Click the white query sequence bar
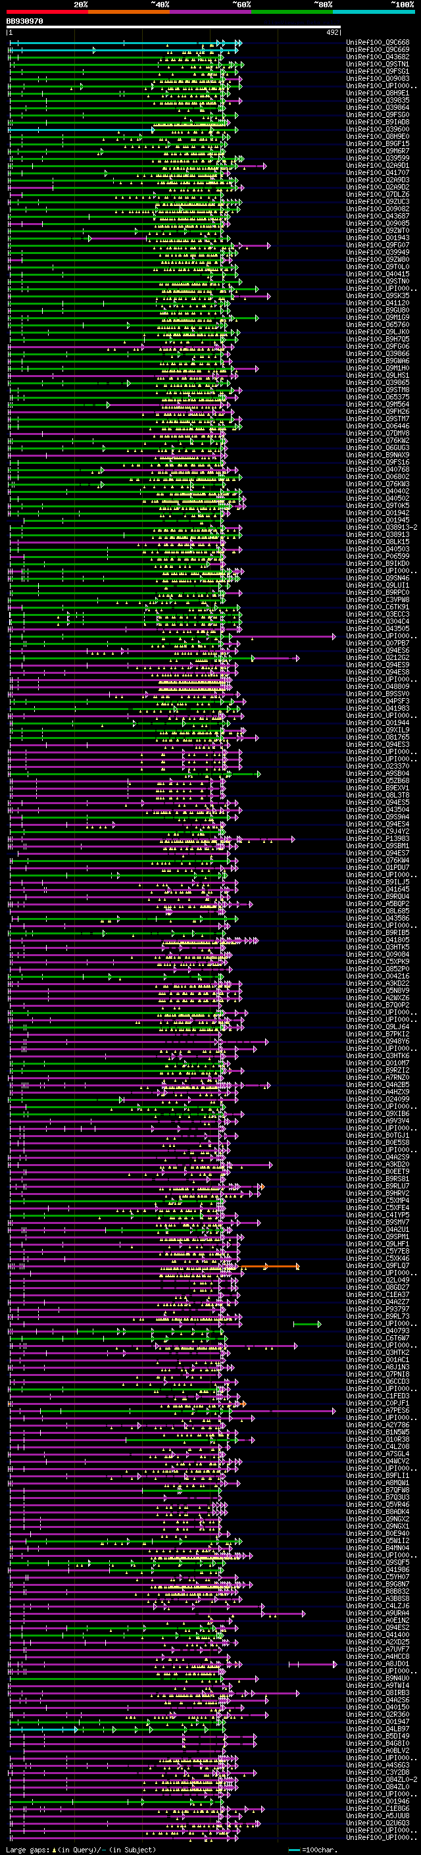This screenshot has height=1855, width=421. (174, 28)
